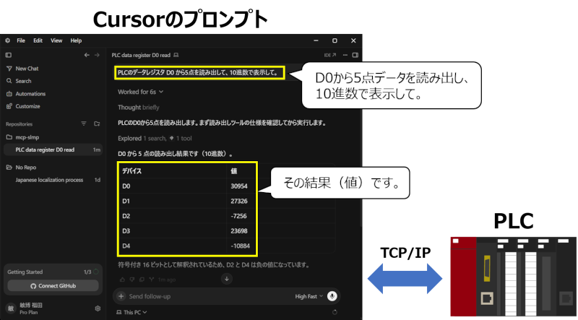Click the Cursor app logo icon
This screenshot has width=578, height=320.
[8, 40]
